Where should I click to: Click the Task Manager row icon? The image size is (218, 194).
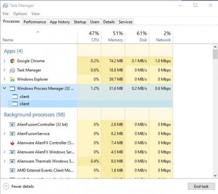(12, 70)
